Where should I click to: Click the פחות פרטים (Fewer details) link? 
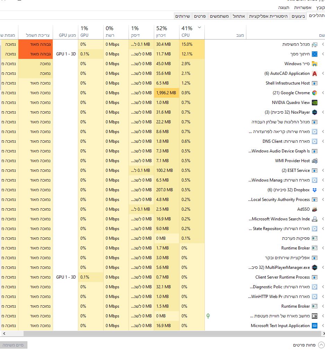[x=304, y=345]
